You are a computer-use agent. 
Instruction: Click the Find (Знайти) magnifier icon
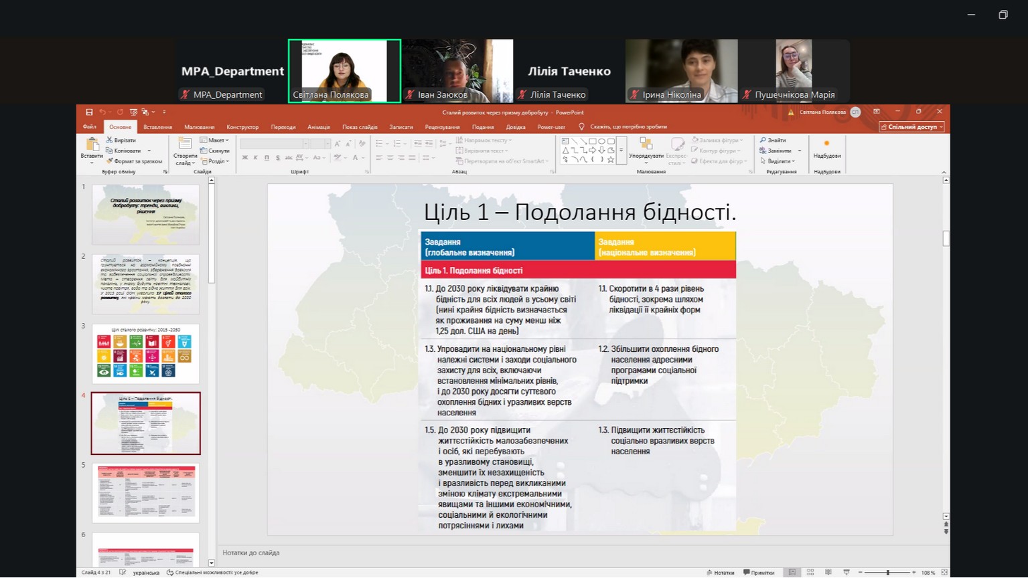pyautogui.click(x=763, y=140)
